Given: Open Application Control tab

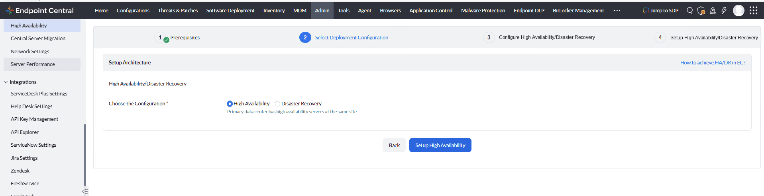Looking at the screenshot, I should [x=431, y=10].
